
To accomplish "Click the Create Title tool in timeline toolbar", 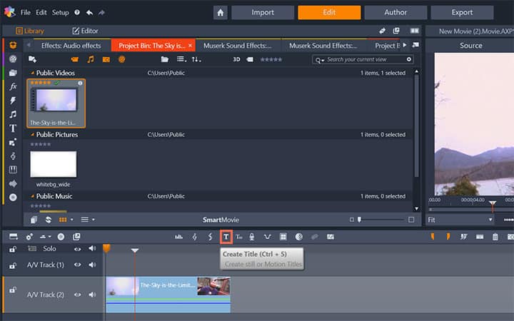I will (x=226, y=236).
